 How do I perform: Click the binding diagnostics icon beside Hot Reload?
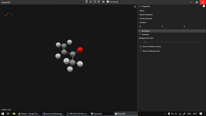coord(103,2)
